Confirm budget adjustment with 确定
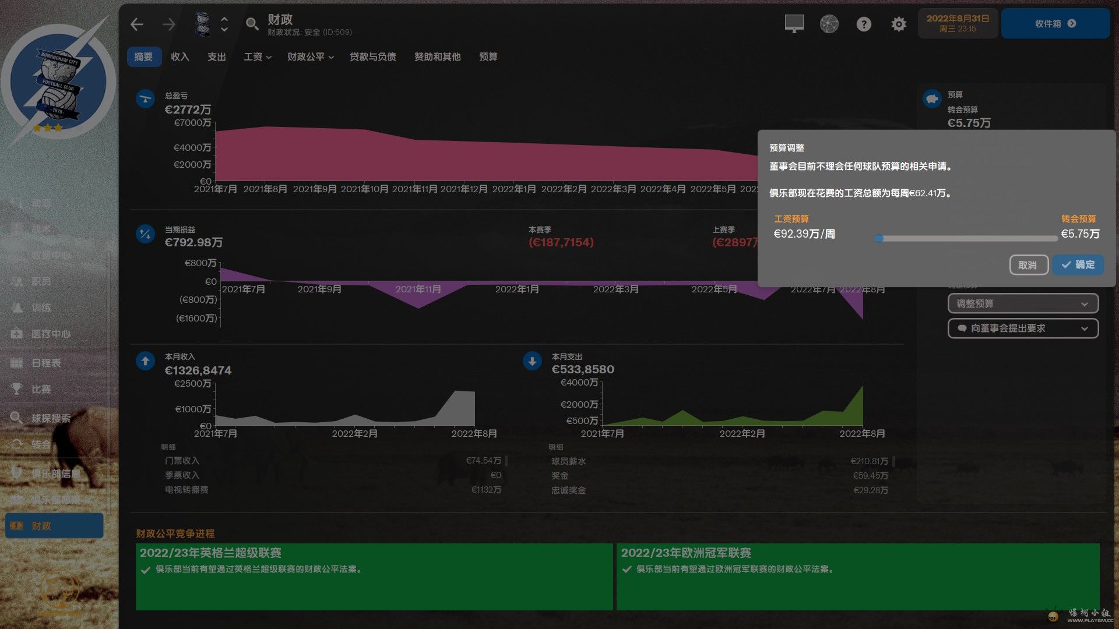The image size is (1119, 629). click(x=1078, y=265)
